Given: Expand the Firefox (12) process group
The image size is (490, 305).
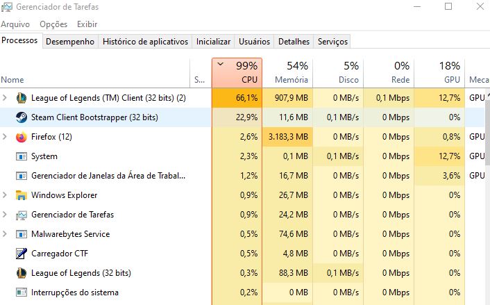Looking at the screenshot, I should pyautogui.click(x=5, y=136).
